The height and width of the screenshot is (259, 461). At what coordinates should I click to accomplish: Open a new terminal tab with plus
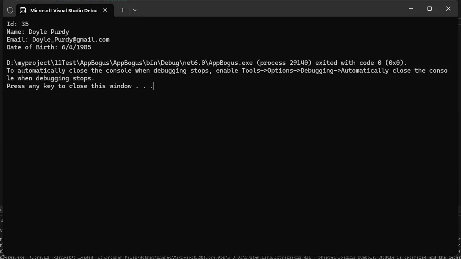[x=122, y=10]
